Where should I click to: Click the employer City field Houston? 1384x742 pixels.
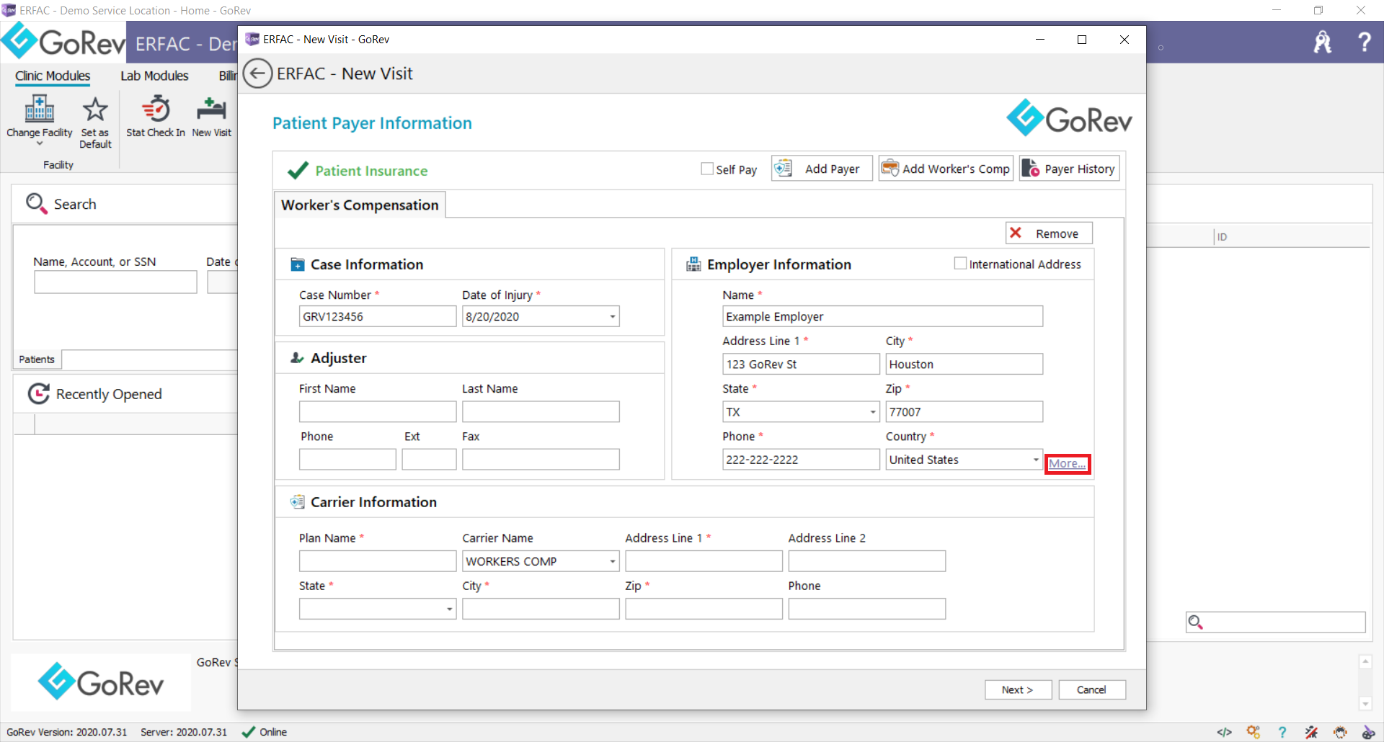point(964,364)
